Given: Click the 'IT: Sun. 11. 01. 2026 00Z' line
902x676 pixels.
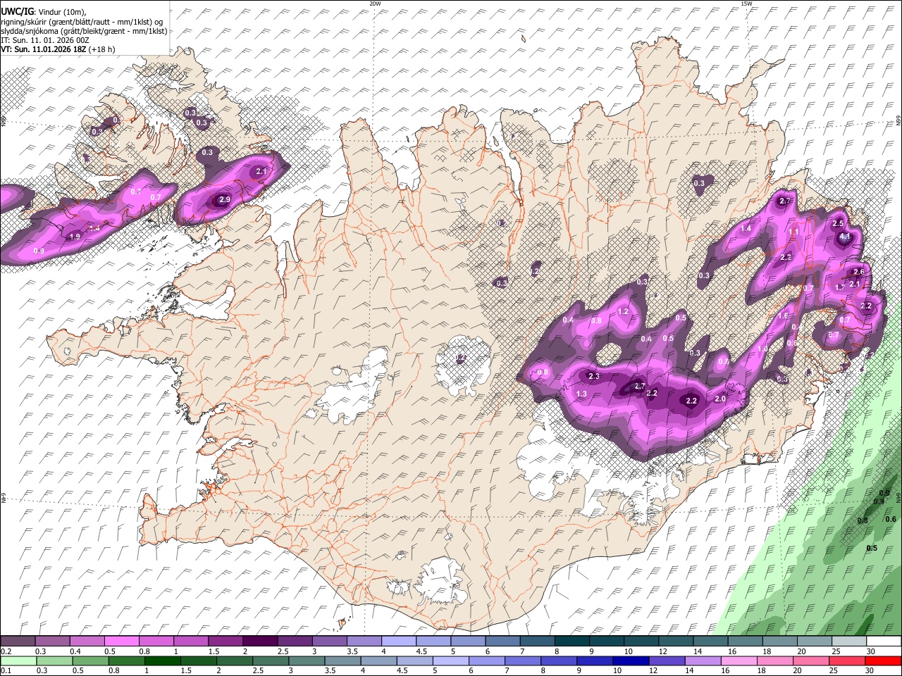Looking at the screenshot, I should point(45,40).
